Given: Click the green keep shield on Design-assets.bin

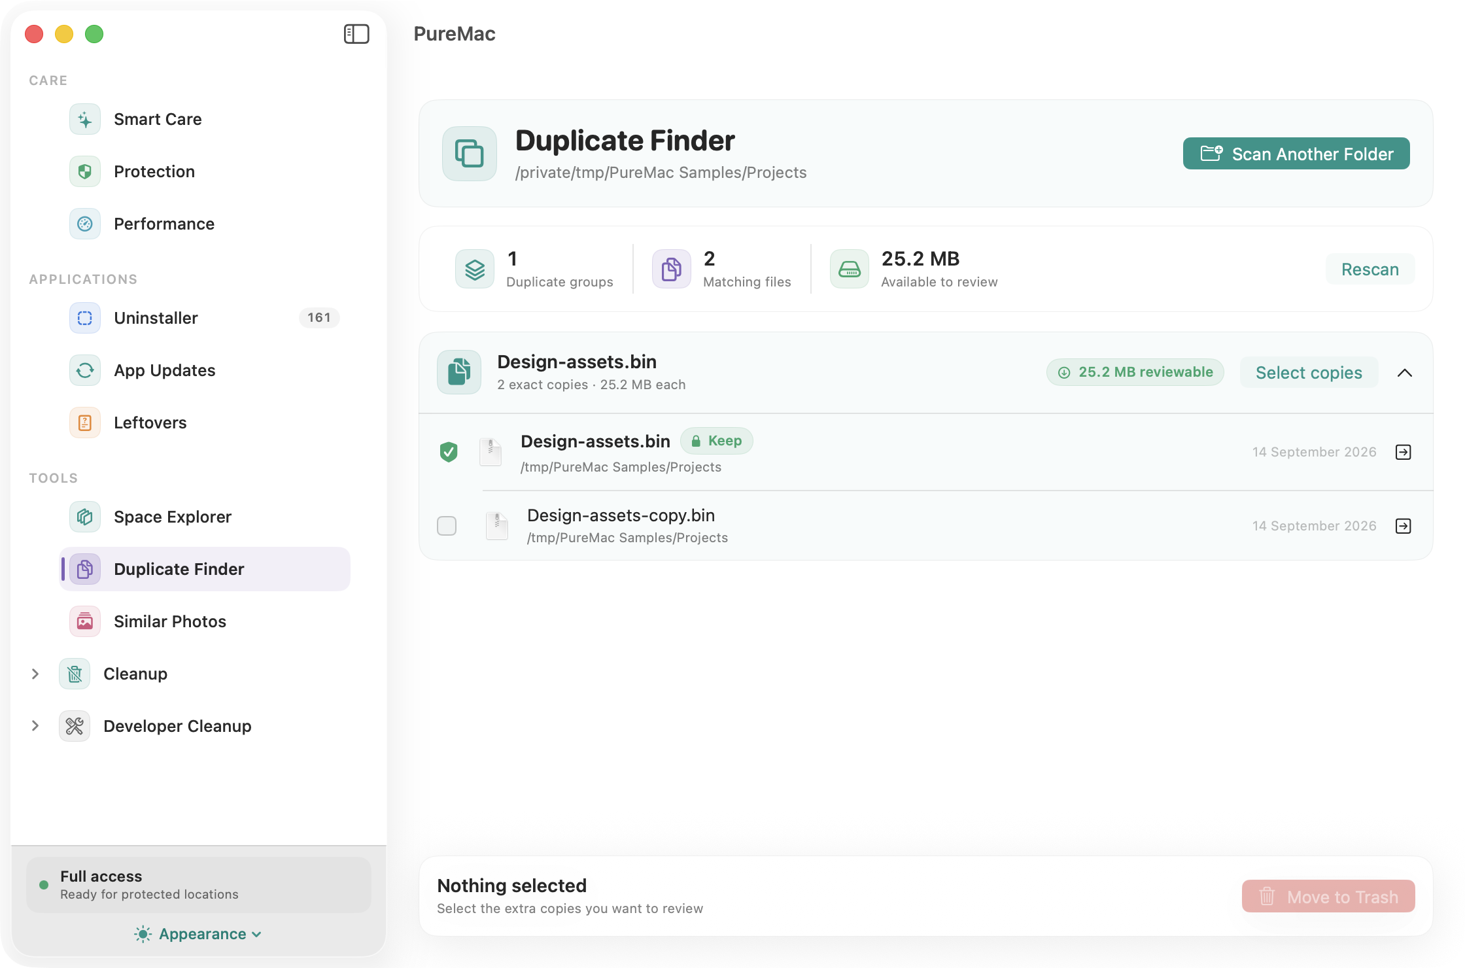Looking at the screenshot, I should (449, 452).
